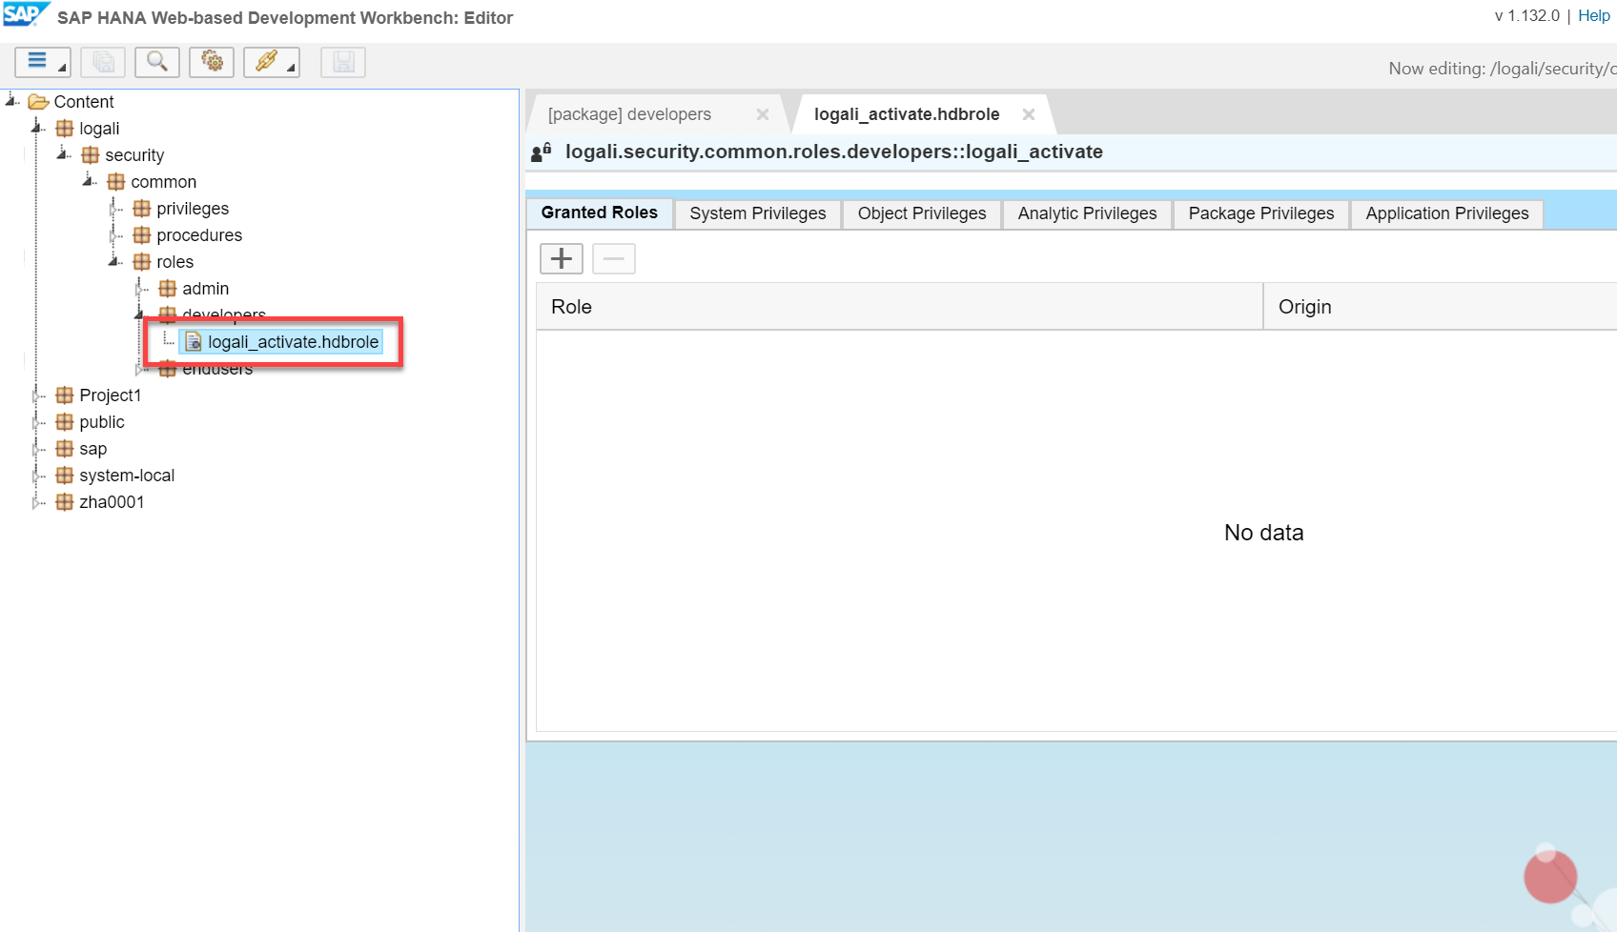Click the magnifier search toolbar icon
The width and height of the screenshot is (1617, 932).
(157, 62)
